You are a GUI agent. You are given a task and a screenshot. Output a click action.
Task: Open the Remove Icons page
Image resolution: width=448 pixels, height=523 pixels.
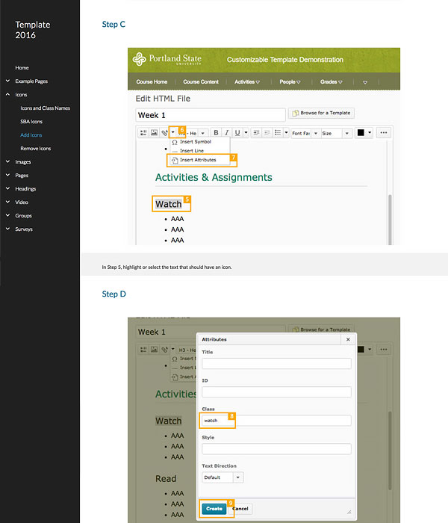36,149
